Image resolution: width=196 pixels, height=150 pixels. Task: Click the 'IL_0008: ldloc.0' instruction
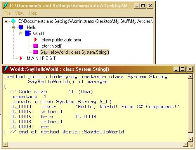coord(36,122)
